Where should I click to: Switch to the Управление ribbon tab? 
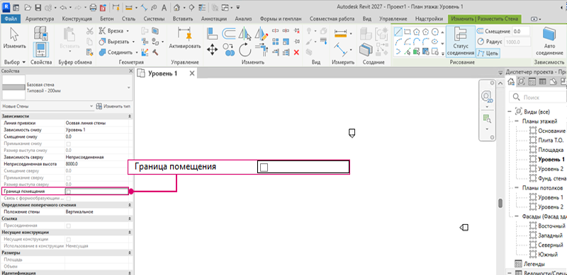click(394, 19)
